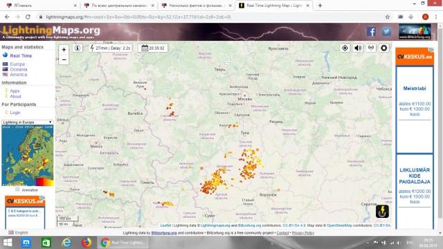Open Oceania map link
The image size is (443, 249).
pyautogui.click(x=19, y=69)
